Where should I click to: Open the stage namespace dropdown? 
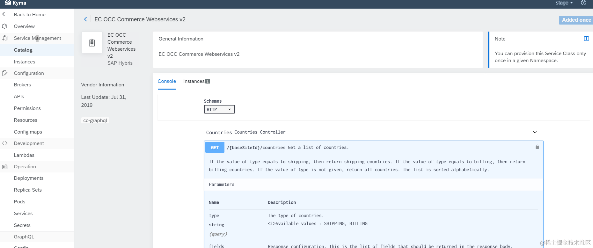[x=564, y=3]
